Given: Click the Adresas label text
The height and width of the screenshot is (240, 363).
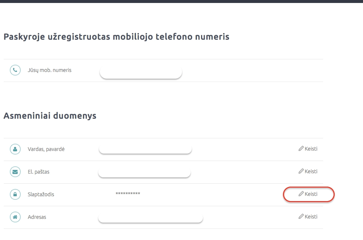Looking at the screenshot, I should click(x=37, y=217).
